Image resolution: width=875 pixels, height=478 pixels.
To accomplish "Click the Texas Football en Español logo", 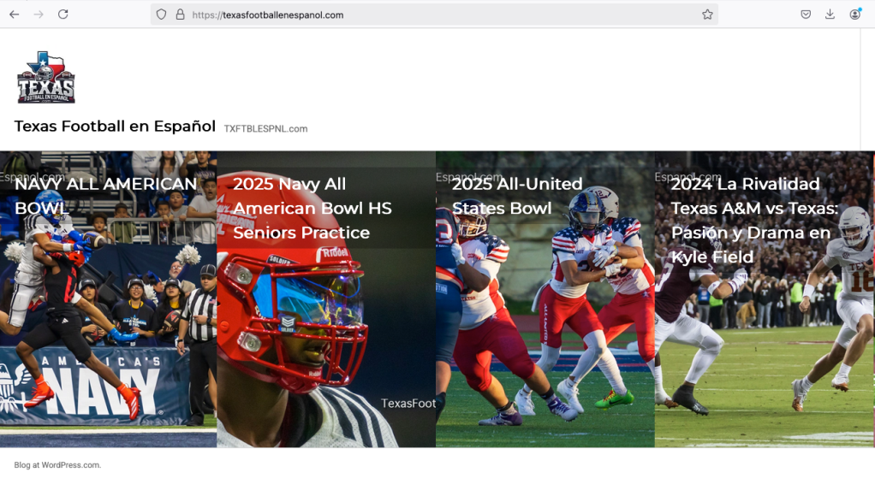I will (45, 78).
